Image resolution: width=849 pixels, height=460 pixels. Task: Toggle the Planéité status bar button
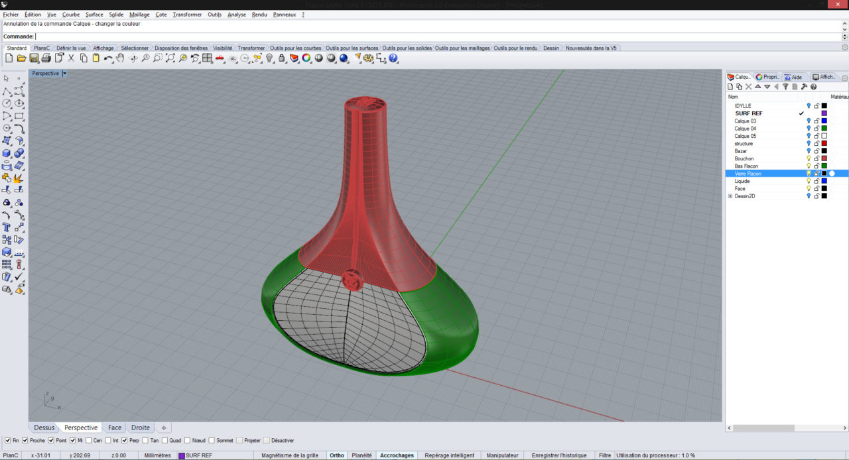coord(361,455)
